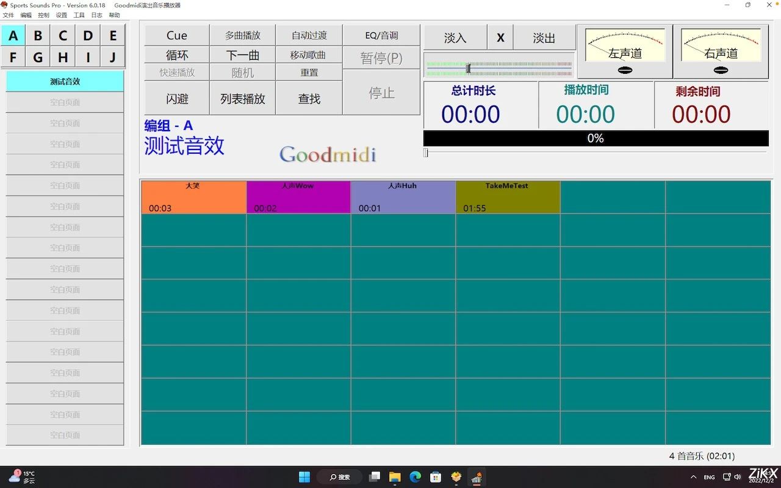Click the 左声道 VU meter

624,45
